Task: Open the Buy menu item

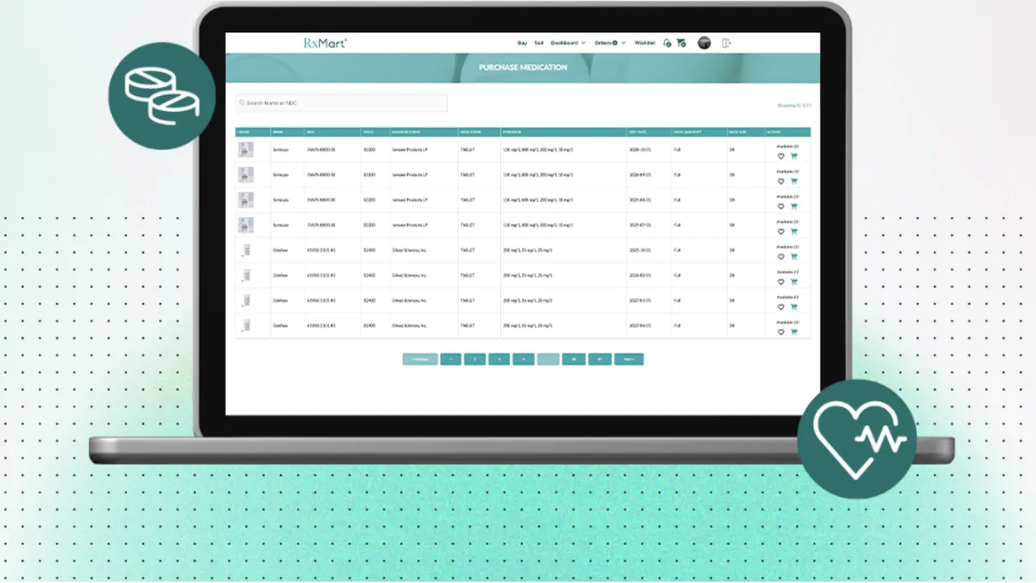Action: (x=522, y=43)
